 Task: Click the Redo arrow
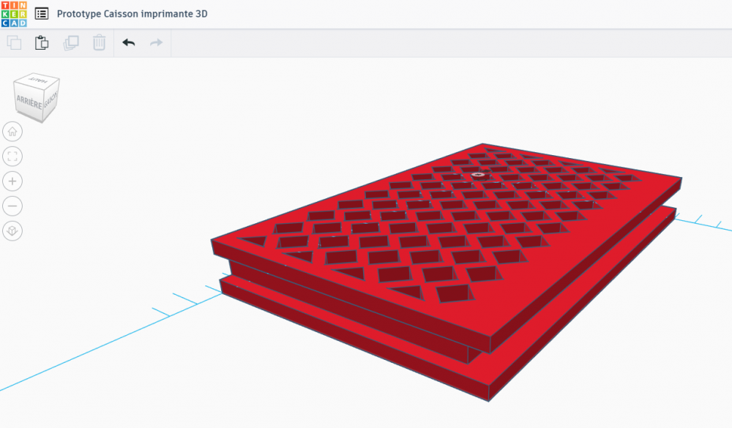[156, 42]
